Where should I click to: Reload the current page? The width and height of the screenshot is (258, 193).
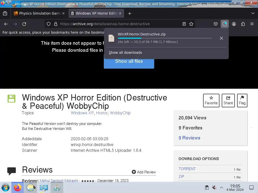tap(24, 24)
